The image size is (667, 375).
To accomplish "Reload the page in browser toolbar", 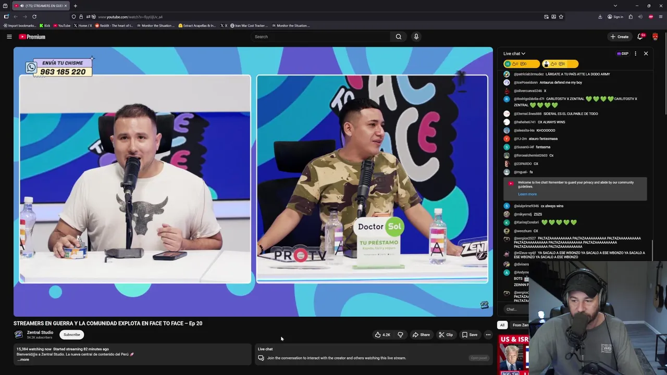I will [34, 17].
